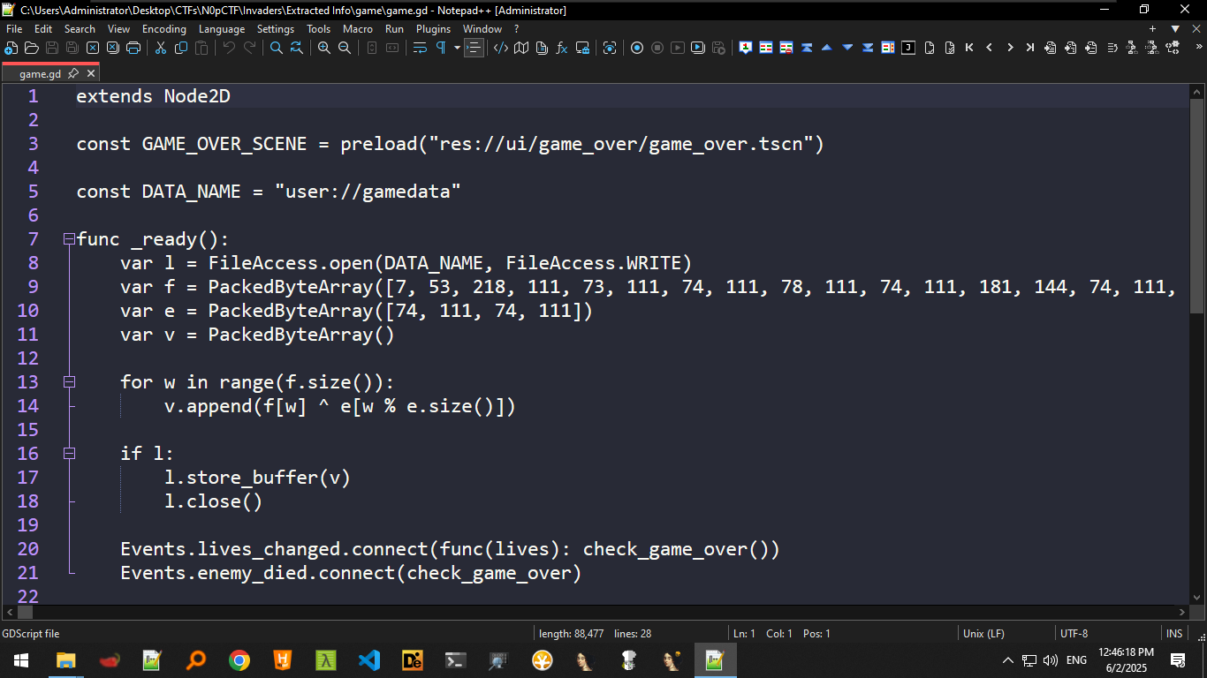
Task: Open the Plugins menu
Action: pyautogui.click(x=433, y=29)
